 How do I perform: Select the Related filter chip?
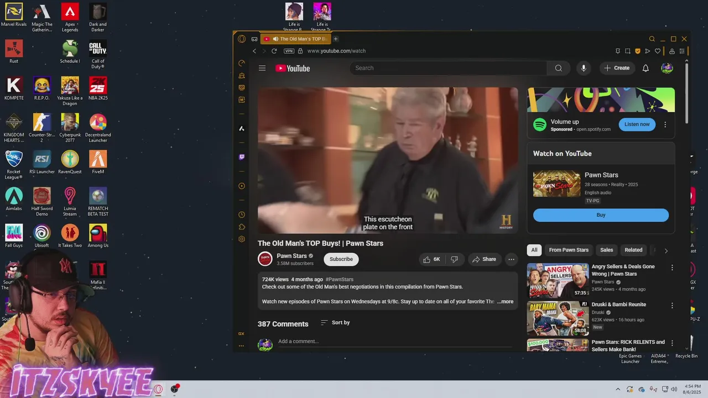633,250
